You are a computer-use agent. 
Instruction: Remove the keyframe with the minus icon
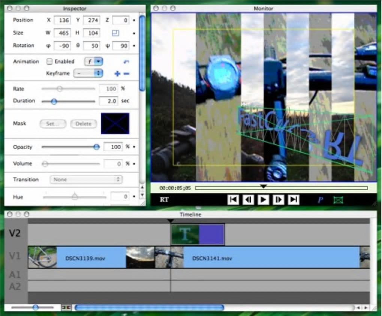tap(127, 74)
